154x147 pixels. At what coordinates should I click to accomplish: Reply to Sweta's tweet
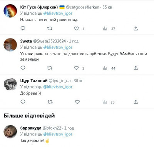[23, 68]
